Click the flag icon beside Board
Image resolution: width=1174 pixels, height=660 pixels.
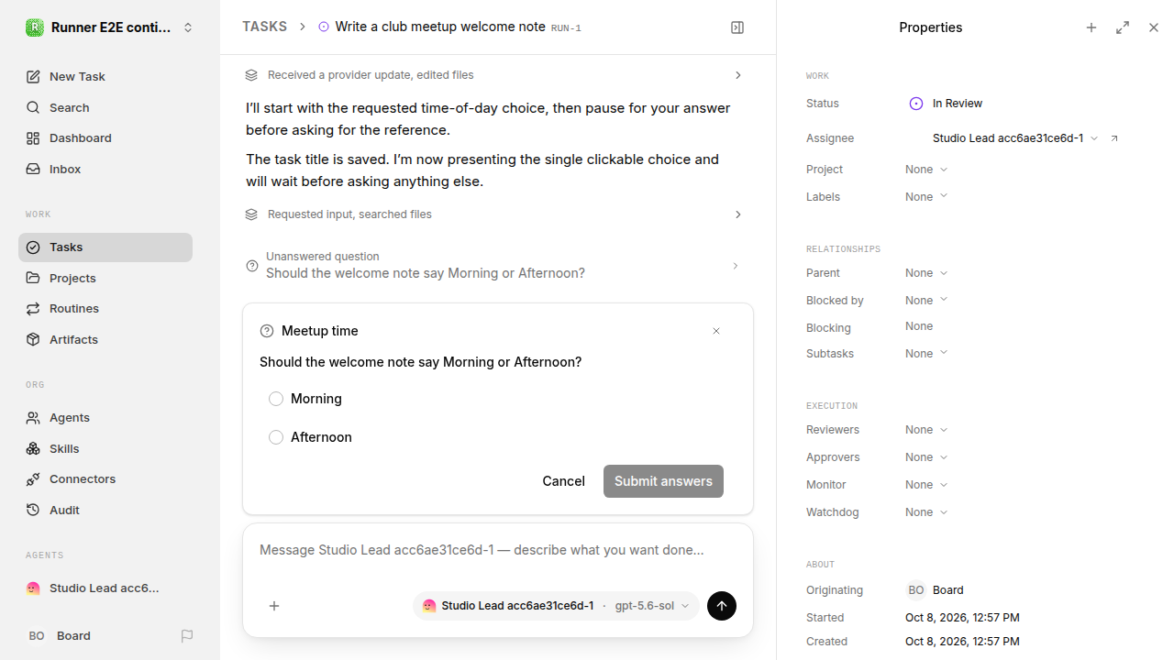tap(187, 636)
